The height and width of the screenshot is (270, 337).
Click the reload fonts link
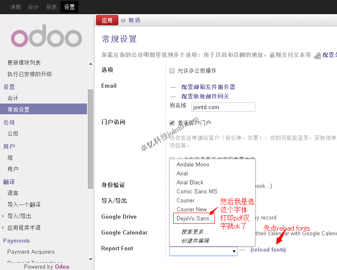[x=268, y=249]
